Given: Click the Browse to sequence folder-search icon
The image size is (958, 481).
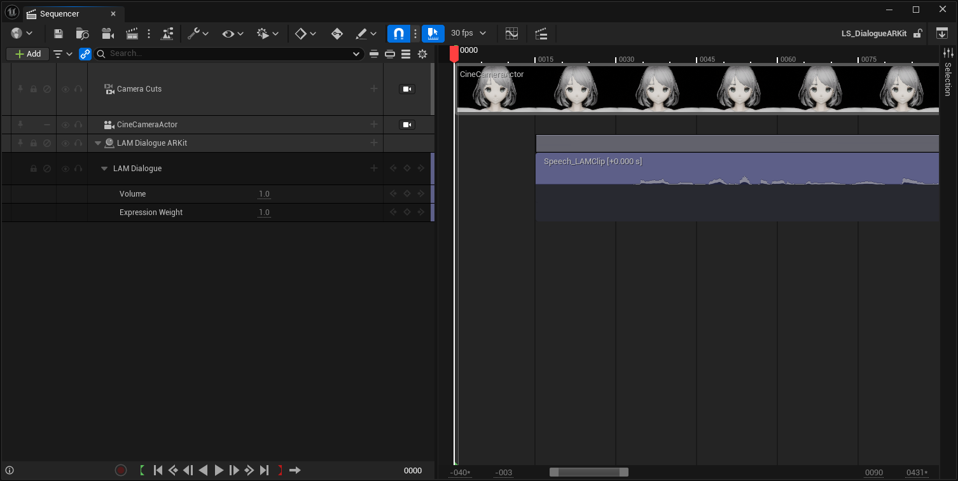Looking at the screenshot, I should coord(82,34).
